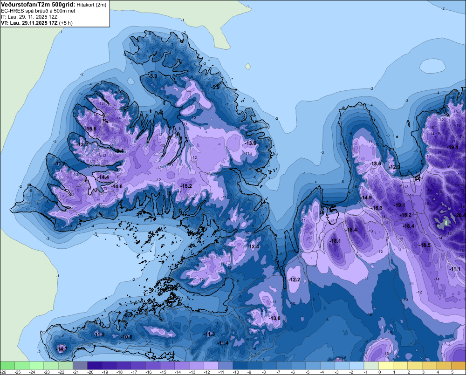Click the -10.8 temperature label
Screen dimensions: 466x375
point(127,337)
